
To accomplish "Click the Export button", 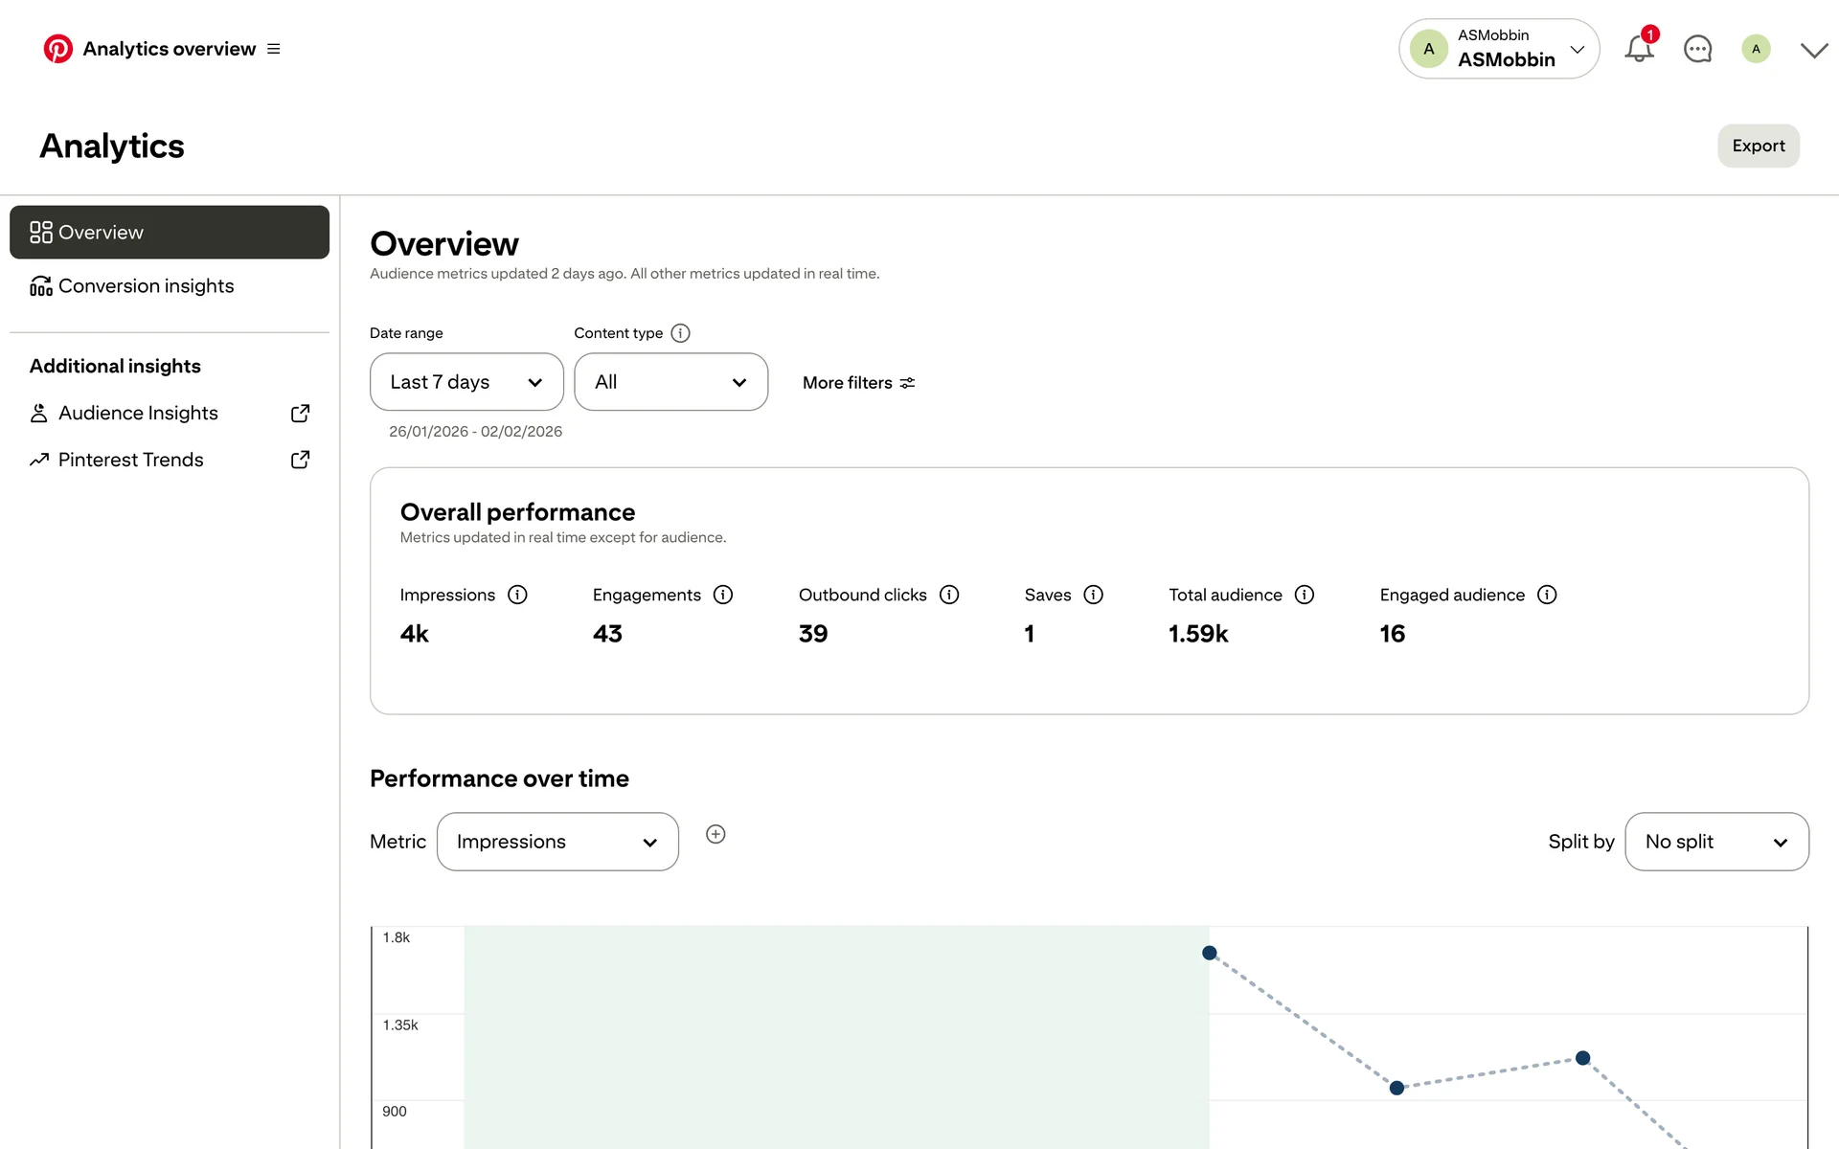I will [x=1758, y=146].
